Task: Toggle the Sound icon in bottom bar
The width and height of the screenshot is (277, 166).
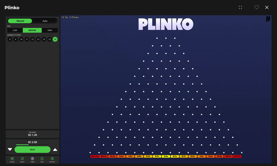Action: 12,159
